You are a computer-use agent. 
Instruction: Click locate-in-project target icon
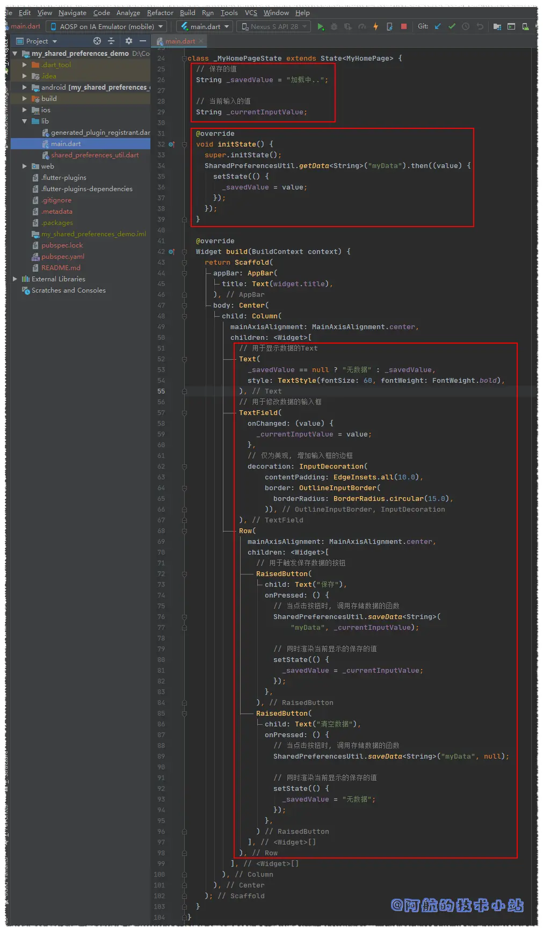97,41
